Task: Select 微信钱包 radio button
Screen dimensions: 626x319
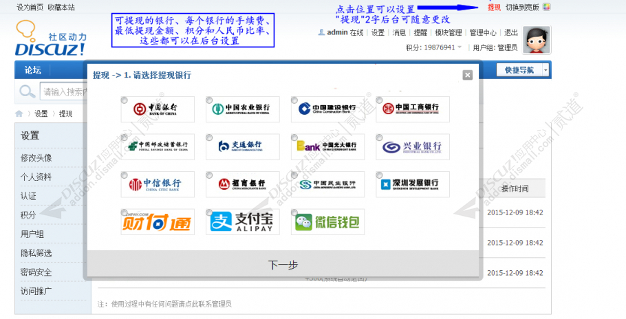Action: 294,213
